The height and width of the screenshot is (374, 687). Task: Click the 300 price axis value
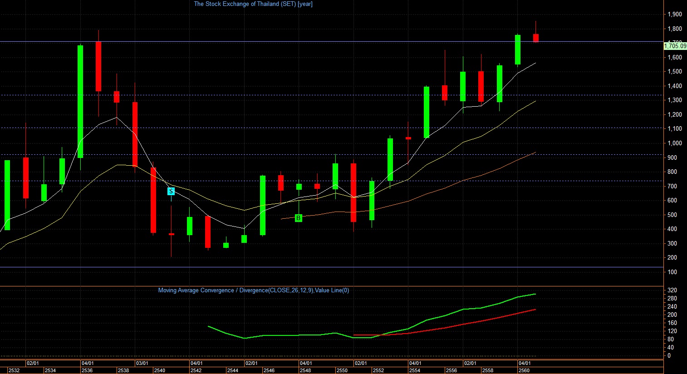click(672, 244)
